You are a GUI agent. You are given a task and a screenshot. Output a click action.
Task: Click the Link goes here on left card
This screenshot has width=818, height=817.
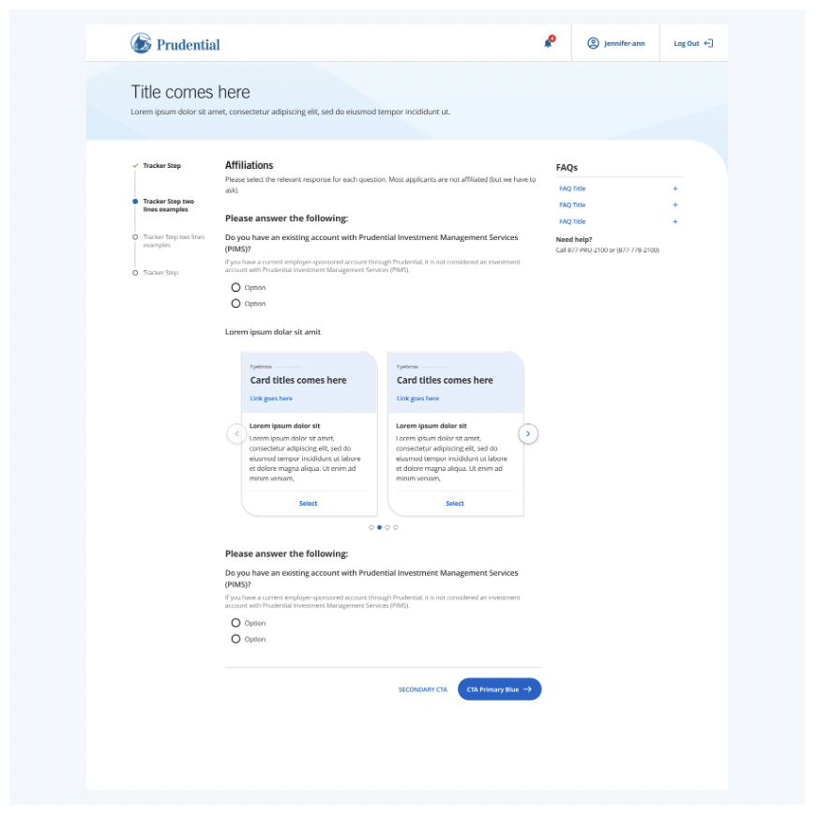pyautogui.click(x=271, y=398)
